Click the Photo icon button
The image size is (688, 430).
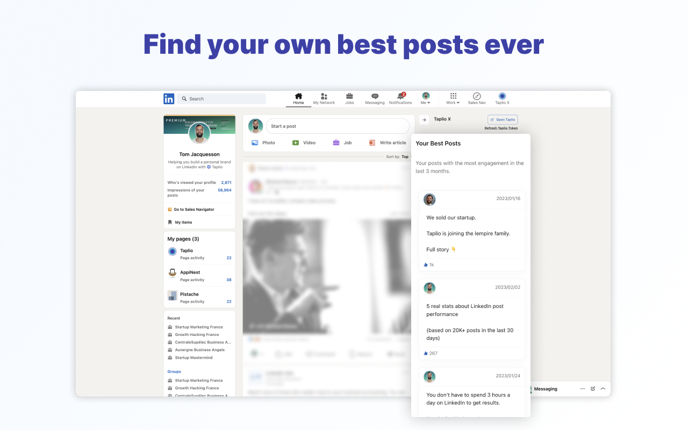[x=263, y=143]
